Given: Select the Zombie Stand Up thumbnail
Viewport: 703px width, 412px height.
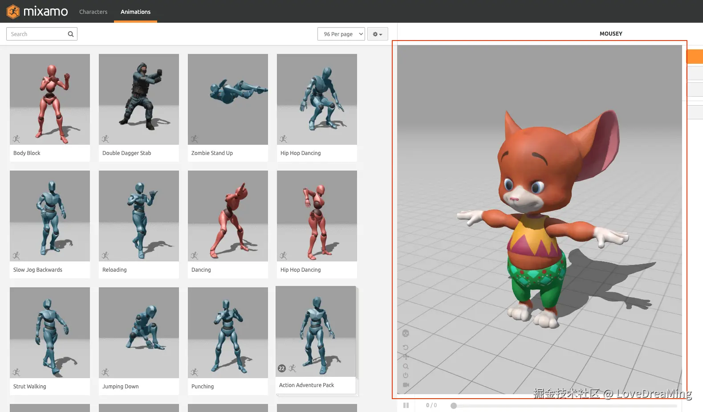Looking at the screenshot, I should [x=228, y=99].
